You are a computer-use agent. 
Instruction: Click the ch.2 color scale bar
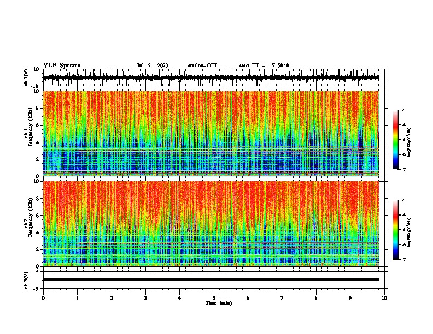396,230
